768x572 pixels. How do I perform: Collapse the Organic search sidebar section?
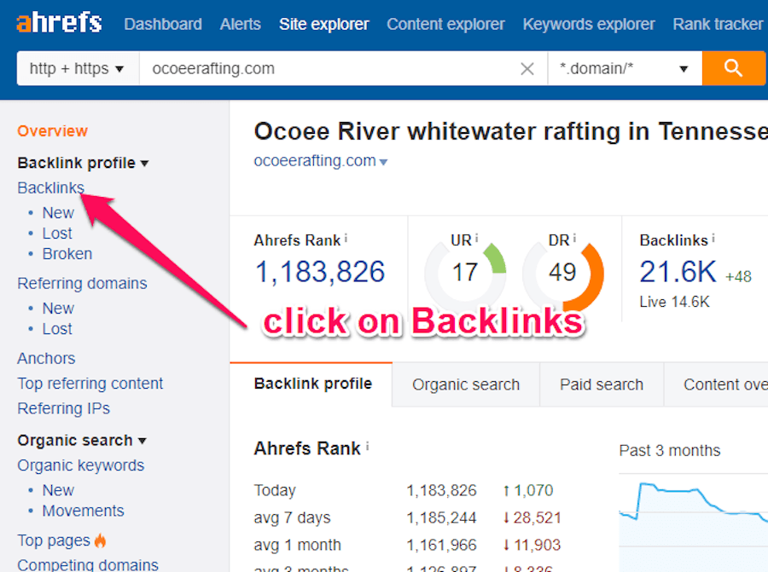pos(142,440)
